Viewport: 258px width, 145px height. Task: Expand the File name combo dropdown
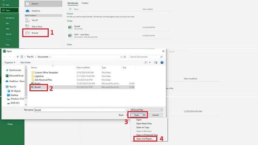coord(126,110)
